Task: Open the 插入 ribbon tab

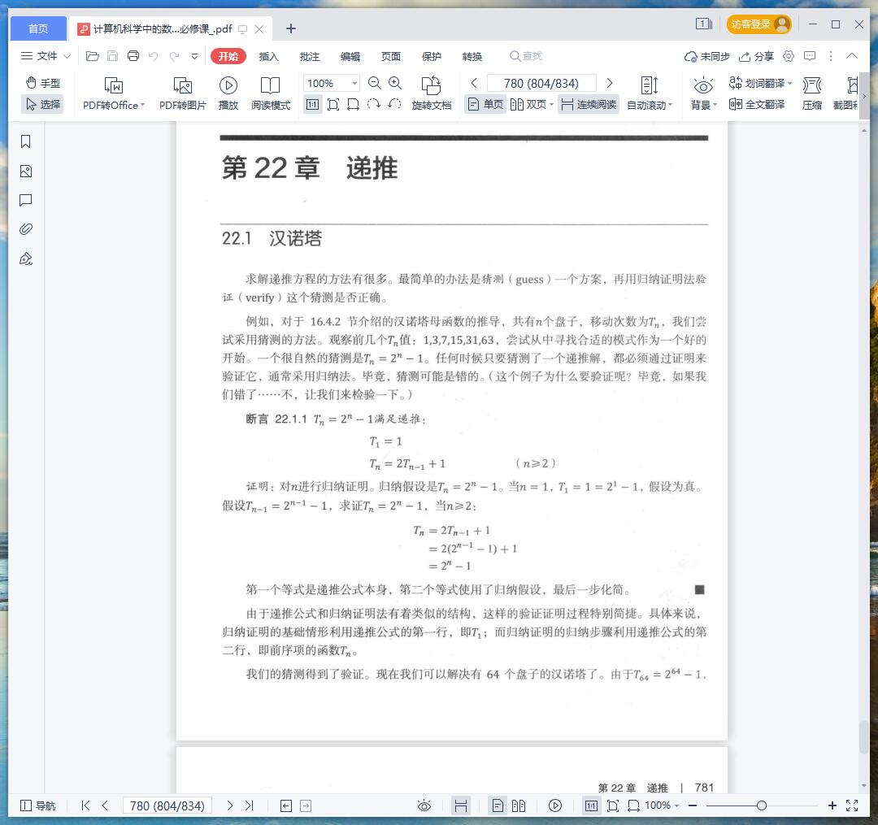Action: [x=268, y=56]
